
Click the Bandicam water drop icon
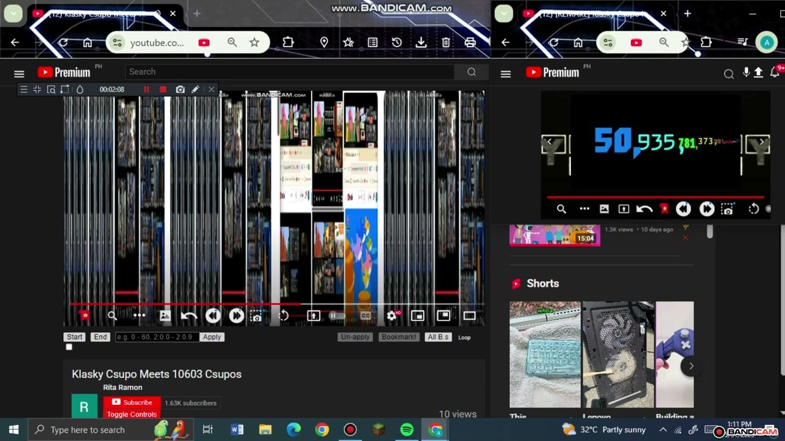80,89
